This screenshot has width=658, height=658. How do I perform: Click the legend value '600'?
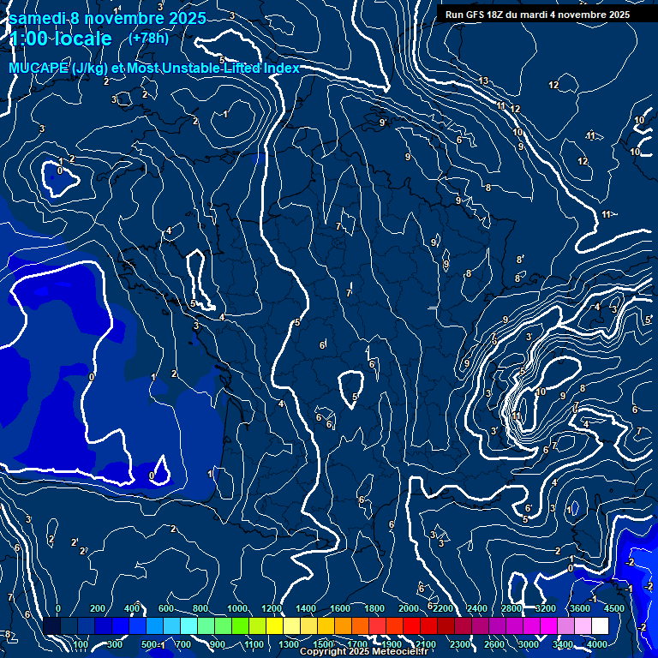[165, 608]
